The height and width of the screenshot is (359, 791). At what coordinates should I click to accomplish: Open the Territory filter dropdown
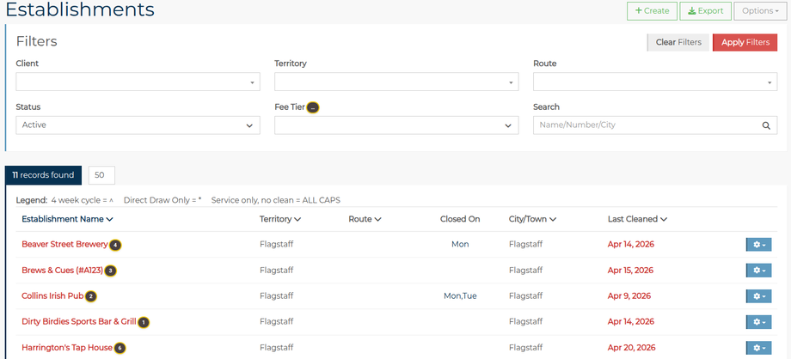[396, 82]
